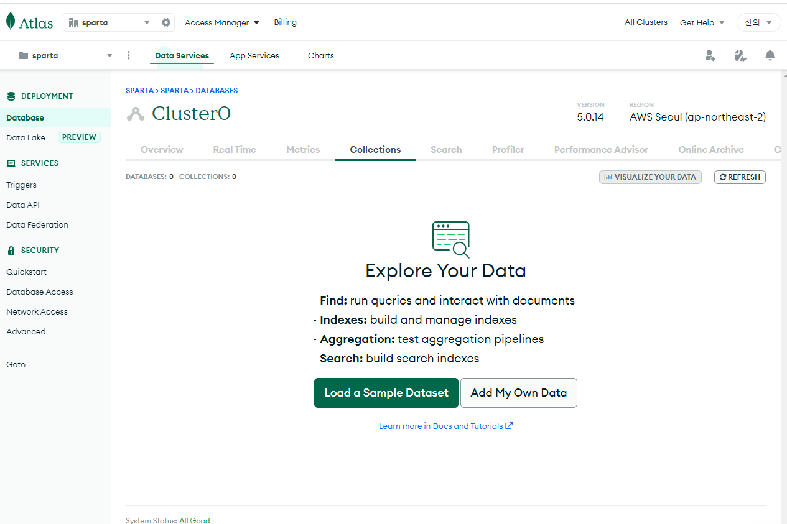Open the sparta project selector dropdown
The height and width of the screenshot is (524, 787).
(65, 55)
